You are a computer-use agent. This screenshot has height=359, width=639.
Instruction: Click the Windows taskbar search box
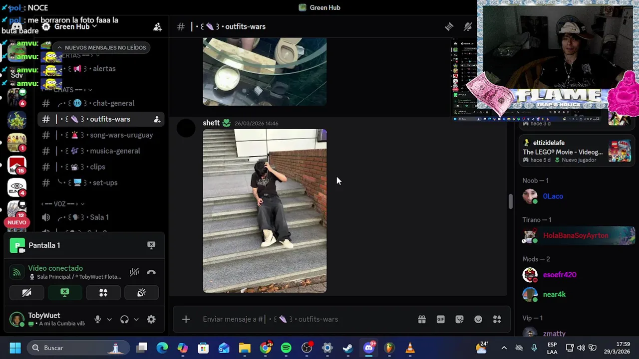coord(78,348)
